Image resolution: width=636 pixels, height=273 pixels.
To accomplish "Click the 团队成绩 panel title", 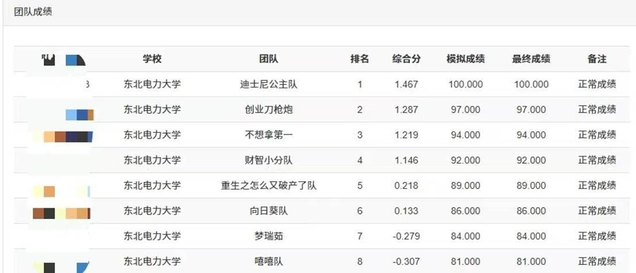I will (33, 11).
